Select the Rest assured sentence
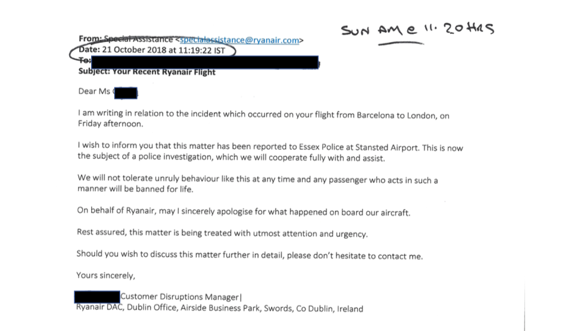 click(222, 233)
